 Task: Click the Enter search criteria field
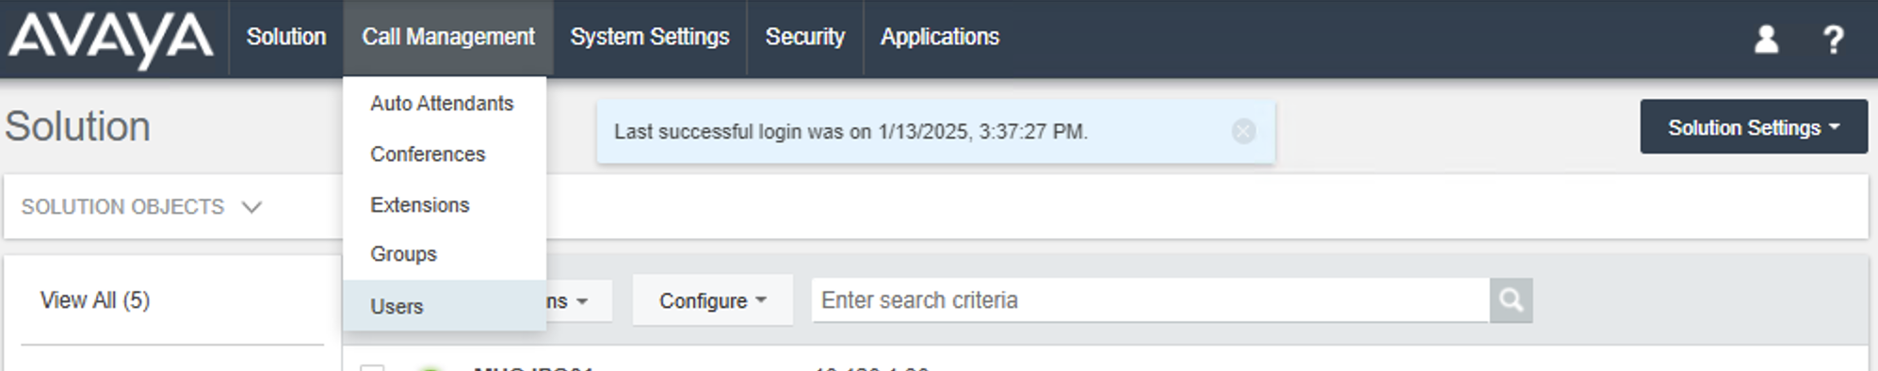coord(1150,300)
